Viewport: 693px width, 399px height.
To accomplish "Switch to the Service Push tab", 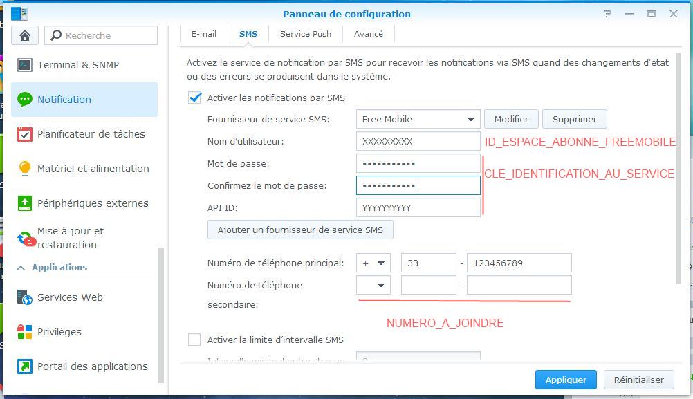I will 306,34.
